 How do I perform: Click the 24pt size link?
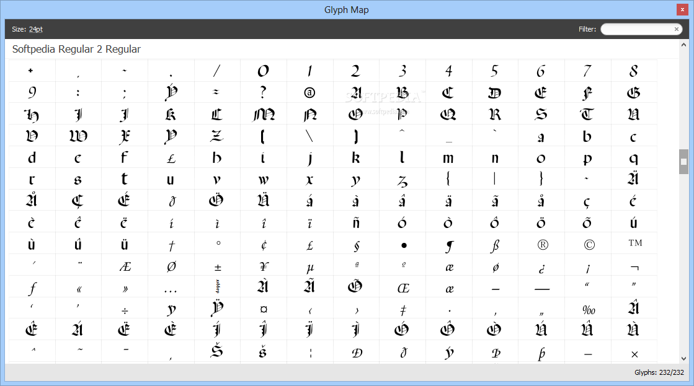36,29
